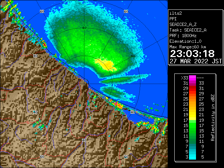224x168 pixels.
Task: Click the '---' legend label
Action: point(200,78)
